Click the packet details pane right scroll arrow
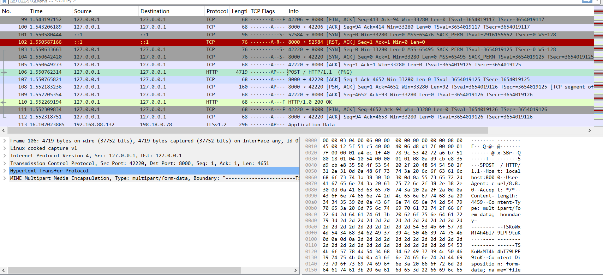Screen dimensions: 603x275 pyautogui.click(x=295, y=270)
